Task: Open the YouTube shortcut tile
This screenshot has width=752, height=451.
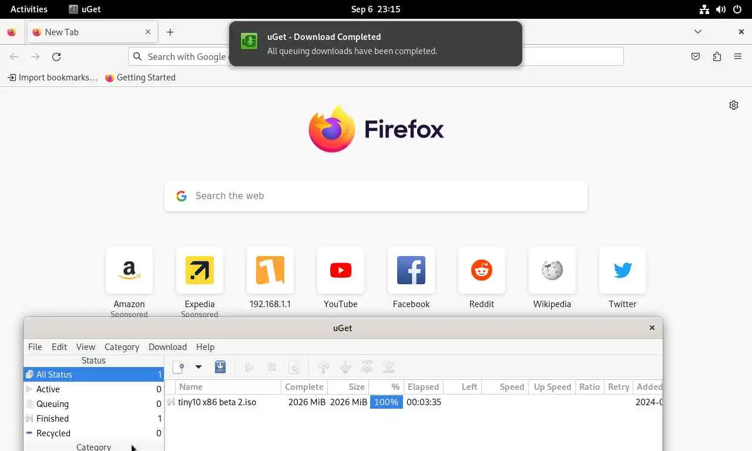Action: [x=341, y=270]
